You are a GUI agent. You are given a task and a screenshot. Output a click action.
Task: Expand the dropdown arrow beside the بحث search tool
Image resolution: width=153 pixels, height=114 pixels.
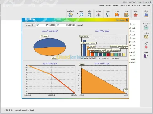coord(77,13)
